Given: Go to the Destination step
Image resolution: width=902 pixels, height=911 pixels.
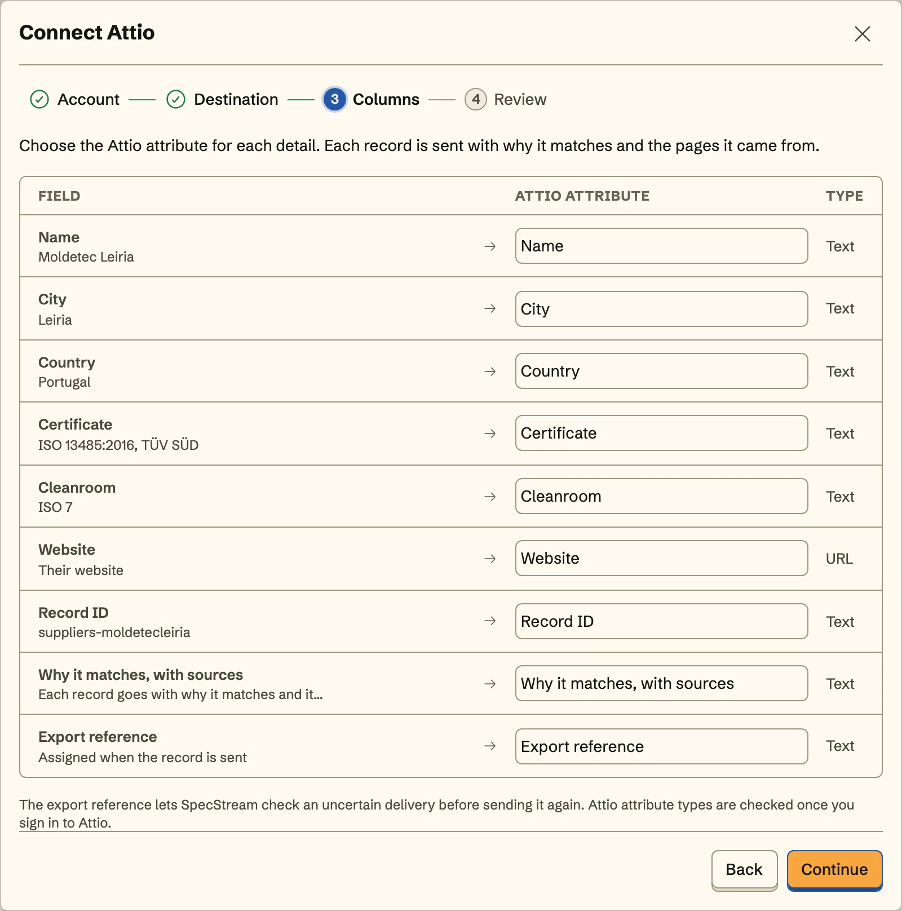Looking at the screenshot, I should pyautogui.click(x=236, y=99).
